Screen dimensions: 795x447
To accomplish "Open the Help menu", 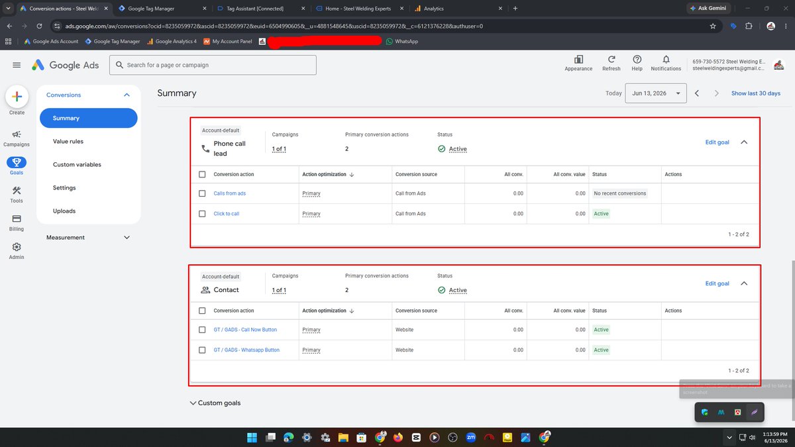I will click(637, 63).
